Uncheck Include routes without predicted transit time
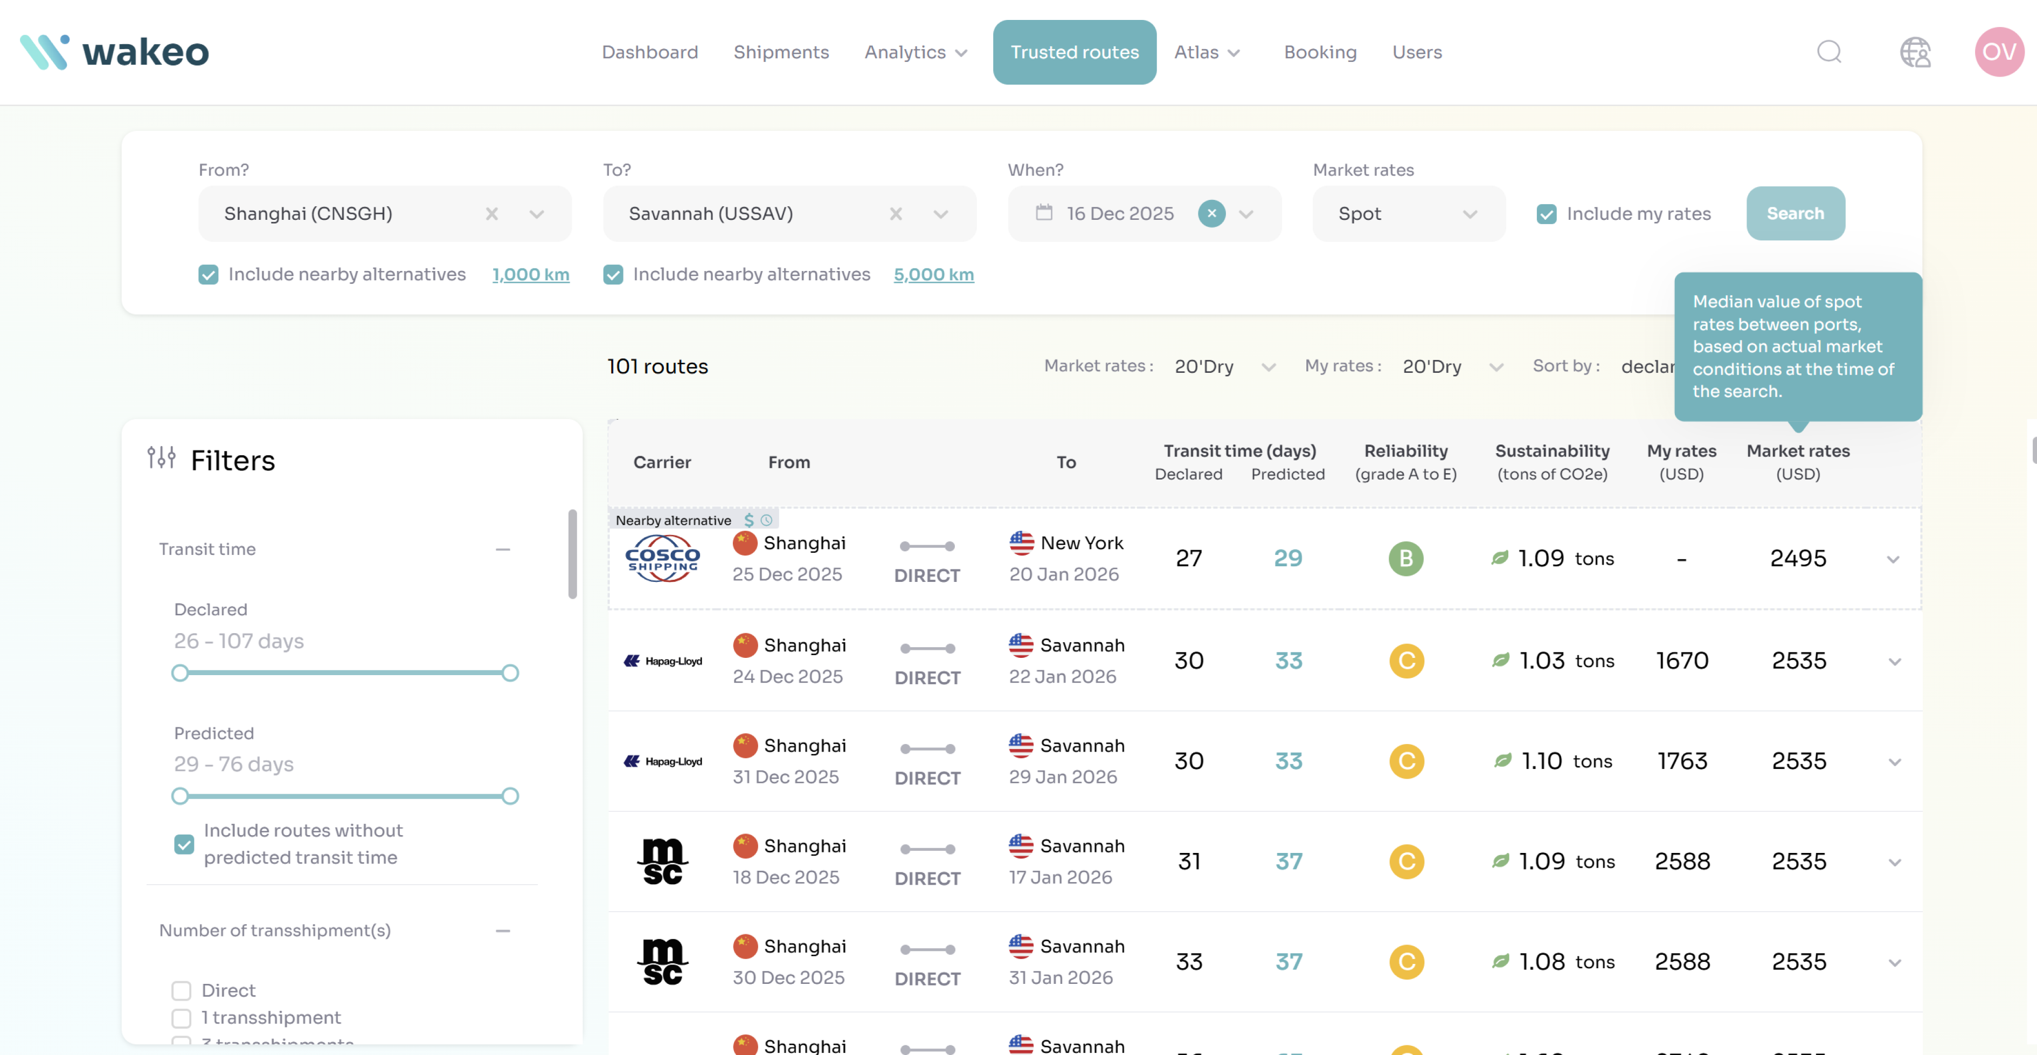Image resolution: width=2037 pixels, height=1055 pixels. pos(184,844)
